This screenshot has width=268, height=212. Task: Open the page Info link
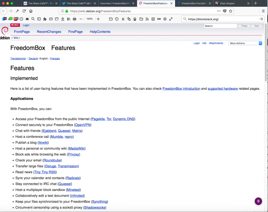(204, 43)
